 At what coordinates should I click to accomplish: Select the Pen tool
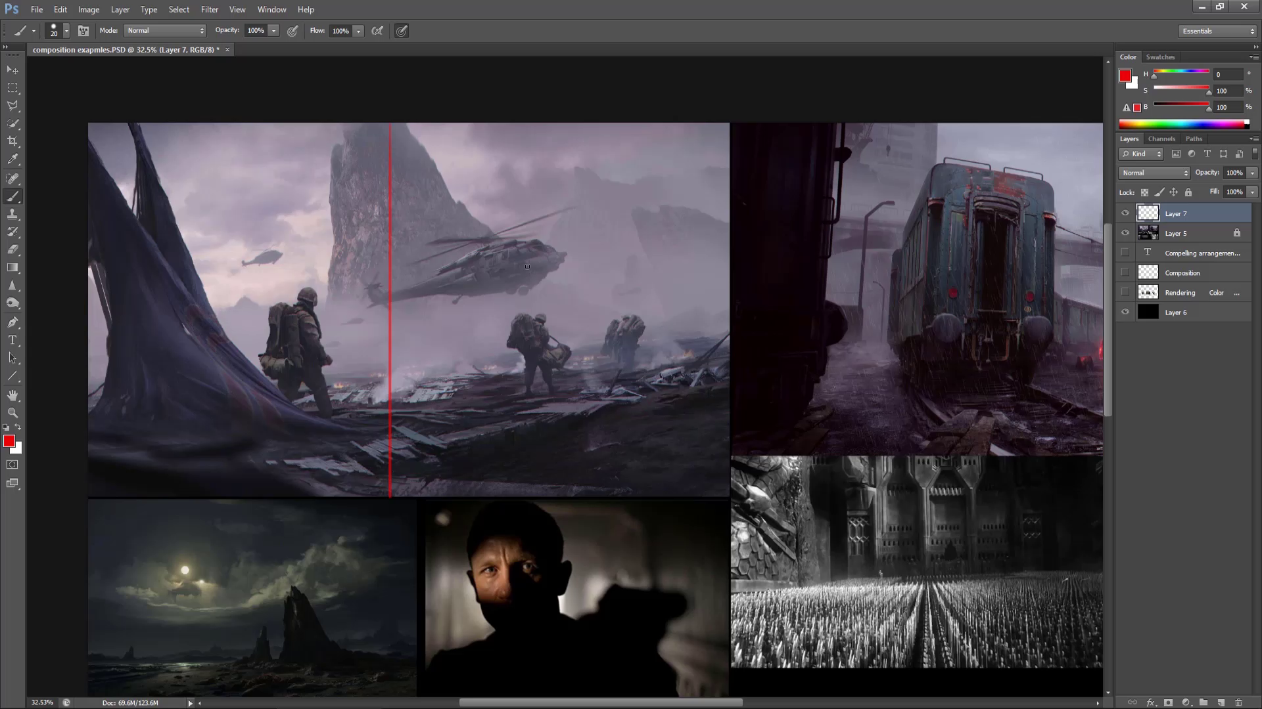pyautogui.click(x=12, y=322)
